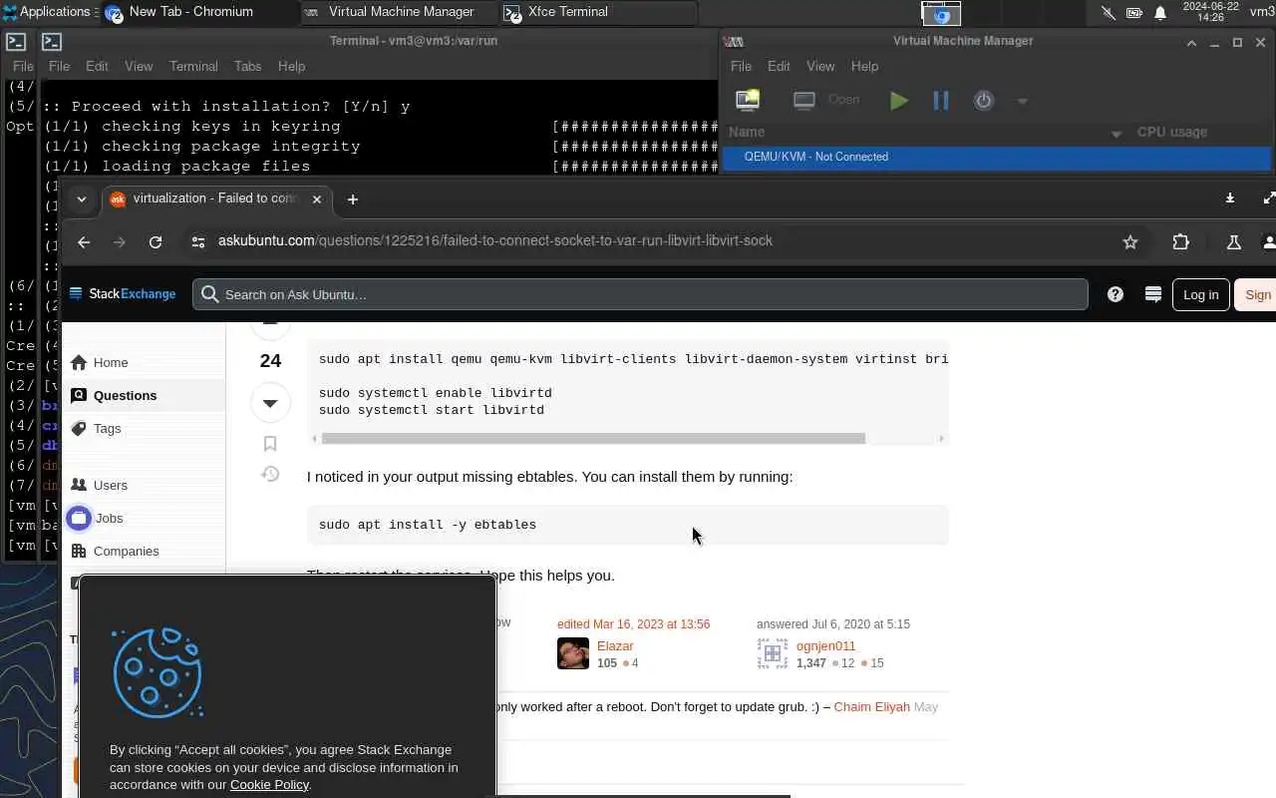Close the virtualization browser tab
The width and height of the screenshot is (1276, 798).
317,199
